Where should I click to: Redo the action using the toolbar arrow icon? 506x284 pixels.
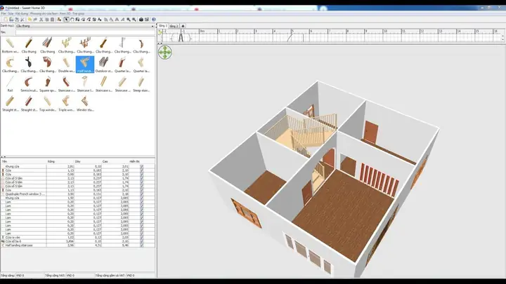pyautogui.click(x=35, y=20)
